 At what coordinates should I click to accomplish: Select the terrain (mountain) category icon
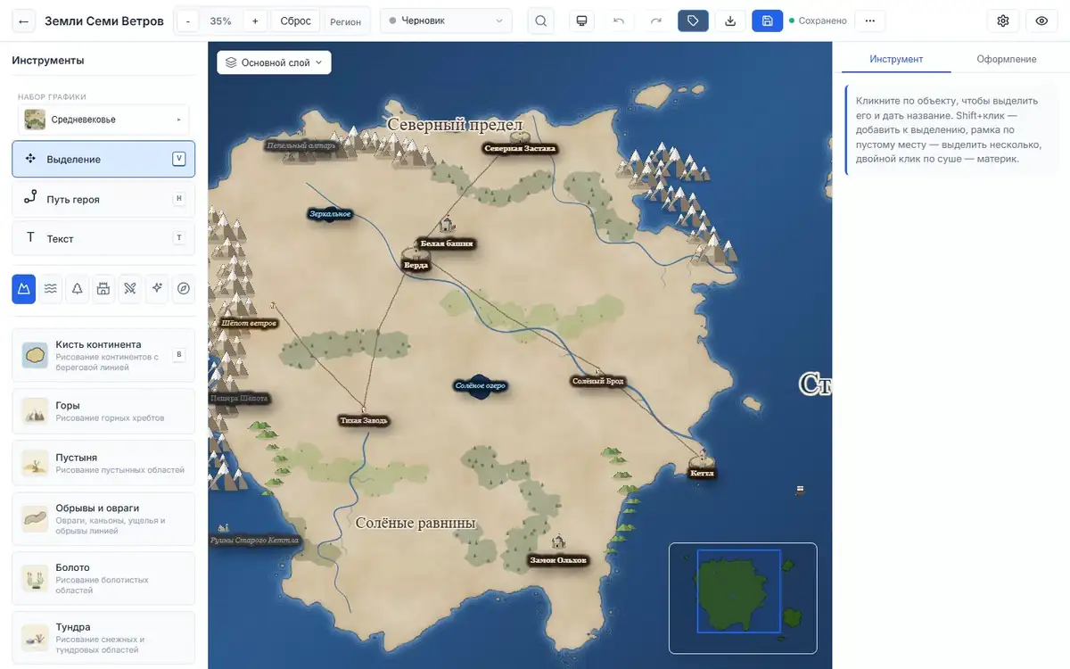pos(24,288)
